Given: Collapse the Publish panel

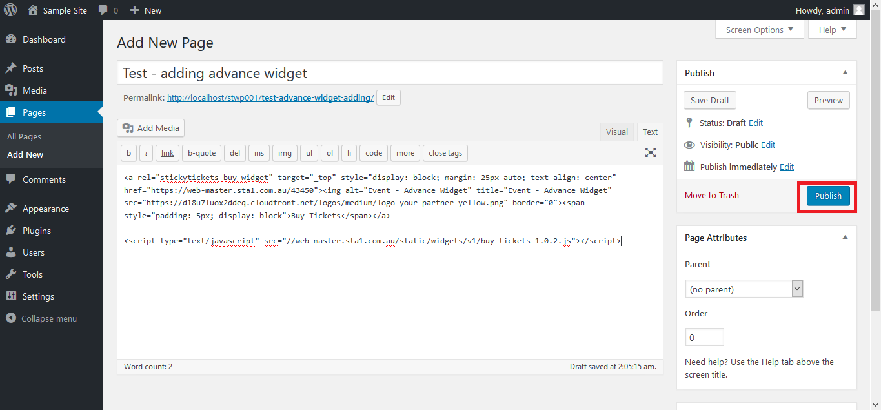Looking at the screenshot, I should click(x=845, y=73).
